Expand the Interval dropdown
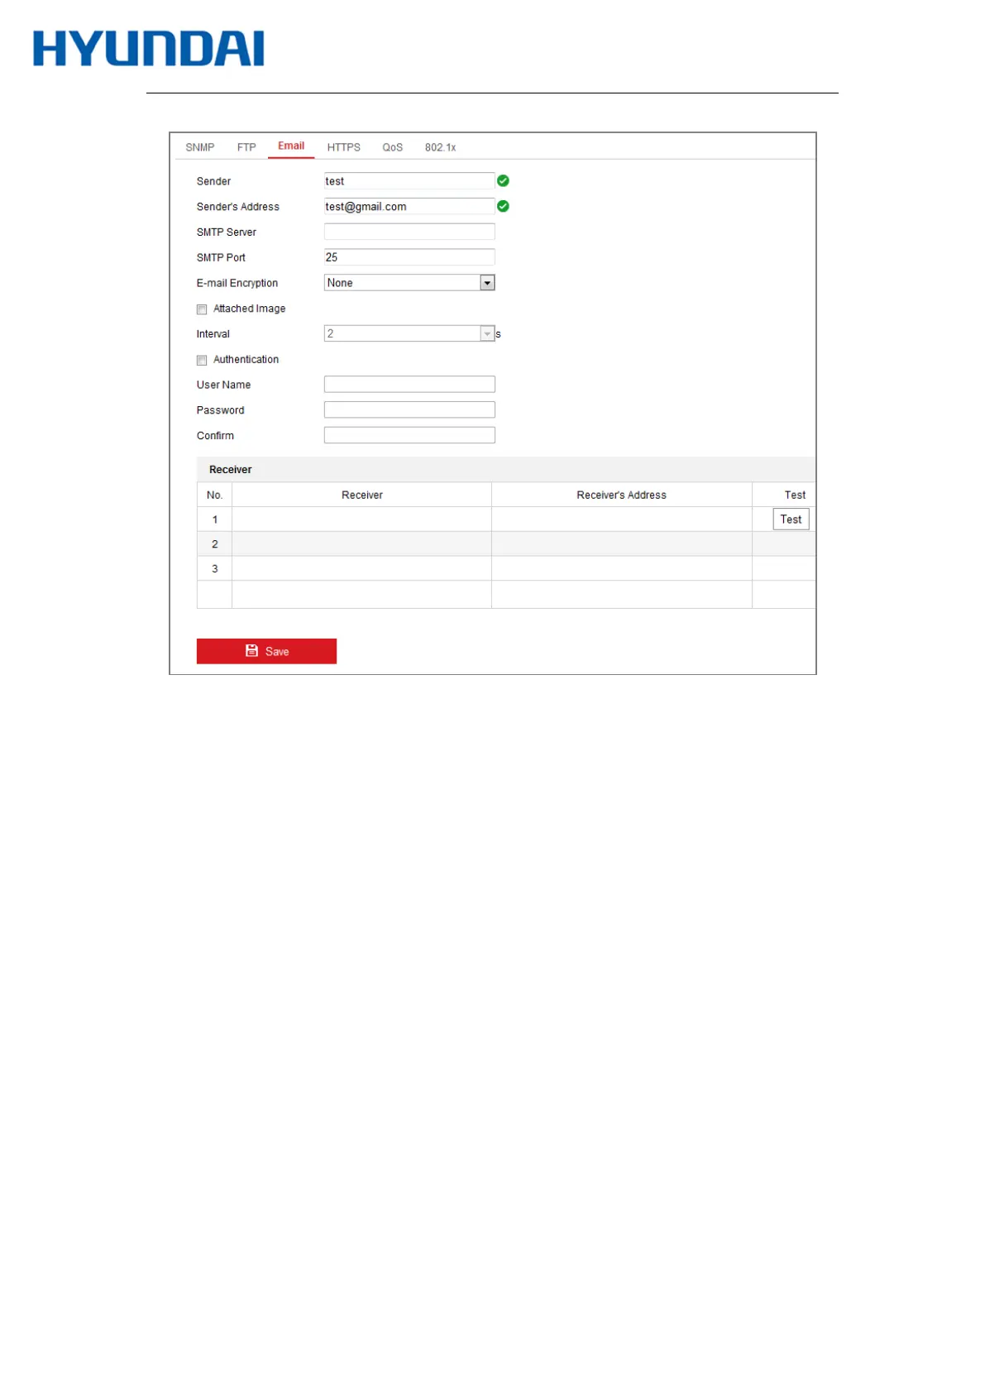Viewport: 985px width, 1393px height. [409, 333]
